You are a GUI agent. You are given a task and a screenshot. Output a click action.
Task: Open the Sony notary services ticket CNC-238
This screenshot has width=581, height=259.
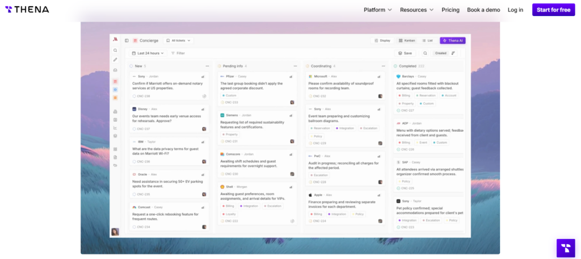click(169, 86)
